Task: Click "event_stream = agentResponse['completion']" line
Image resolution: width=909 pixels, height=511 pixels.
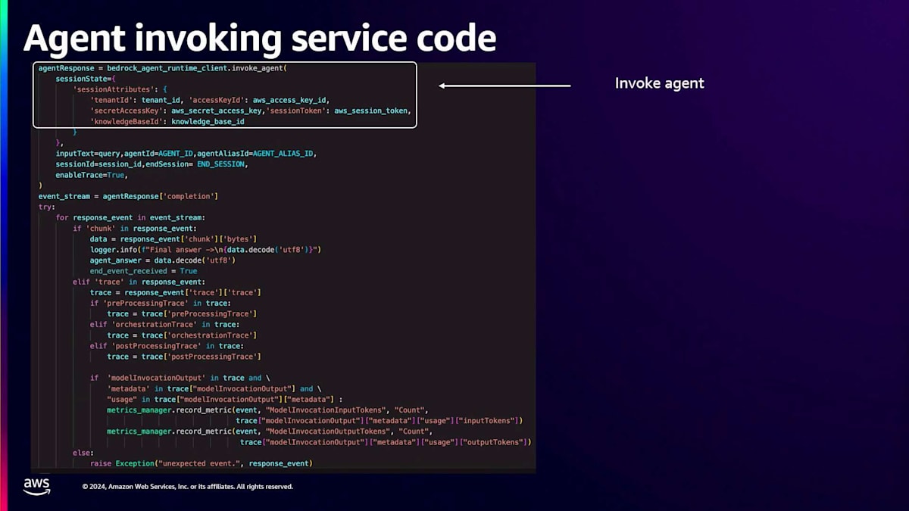Action: pyautogui.click(x=129, y=196)
